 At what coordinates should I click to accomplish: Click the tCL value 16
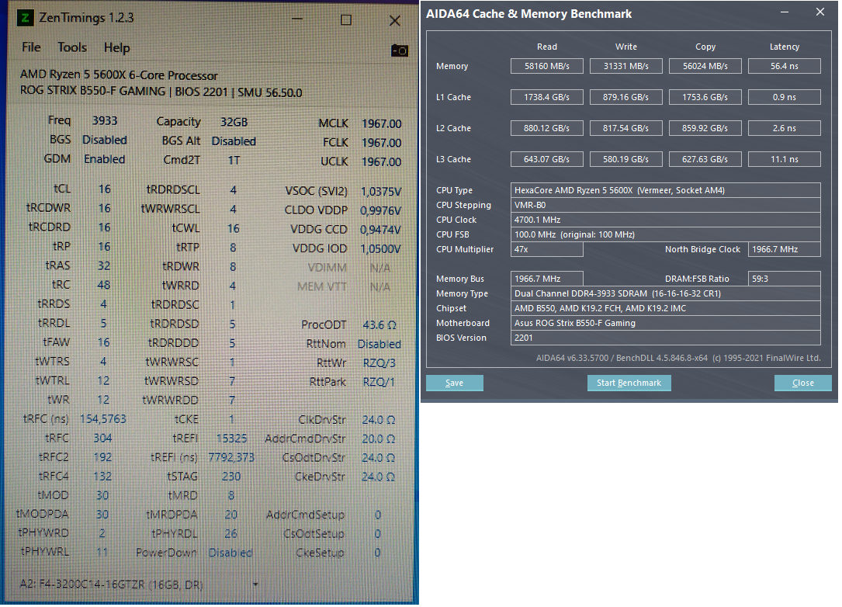[x=104, y=189]
